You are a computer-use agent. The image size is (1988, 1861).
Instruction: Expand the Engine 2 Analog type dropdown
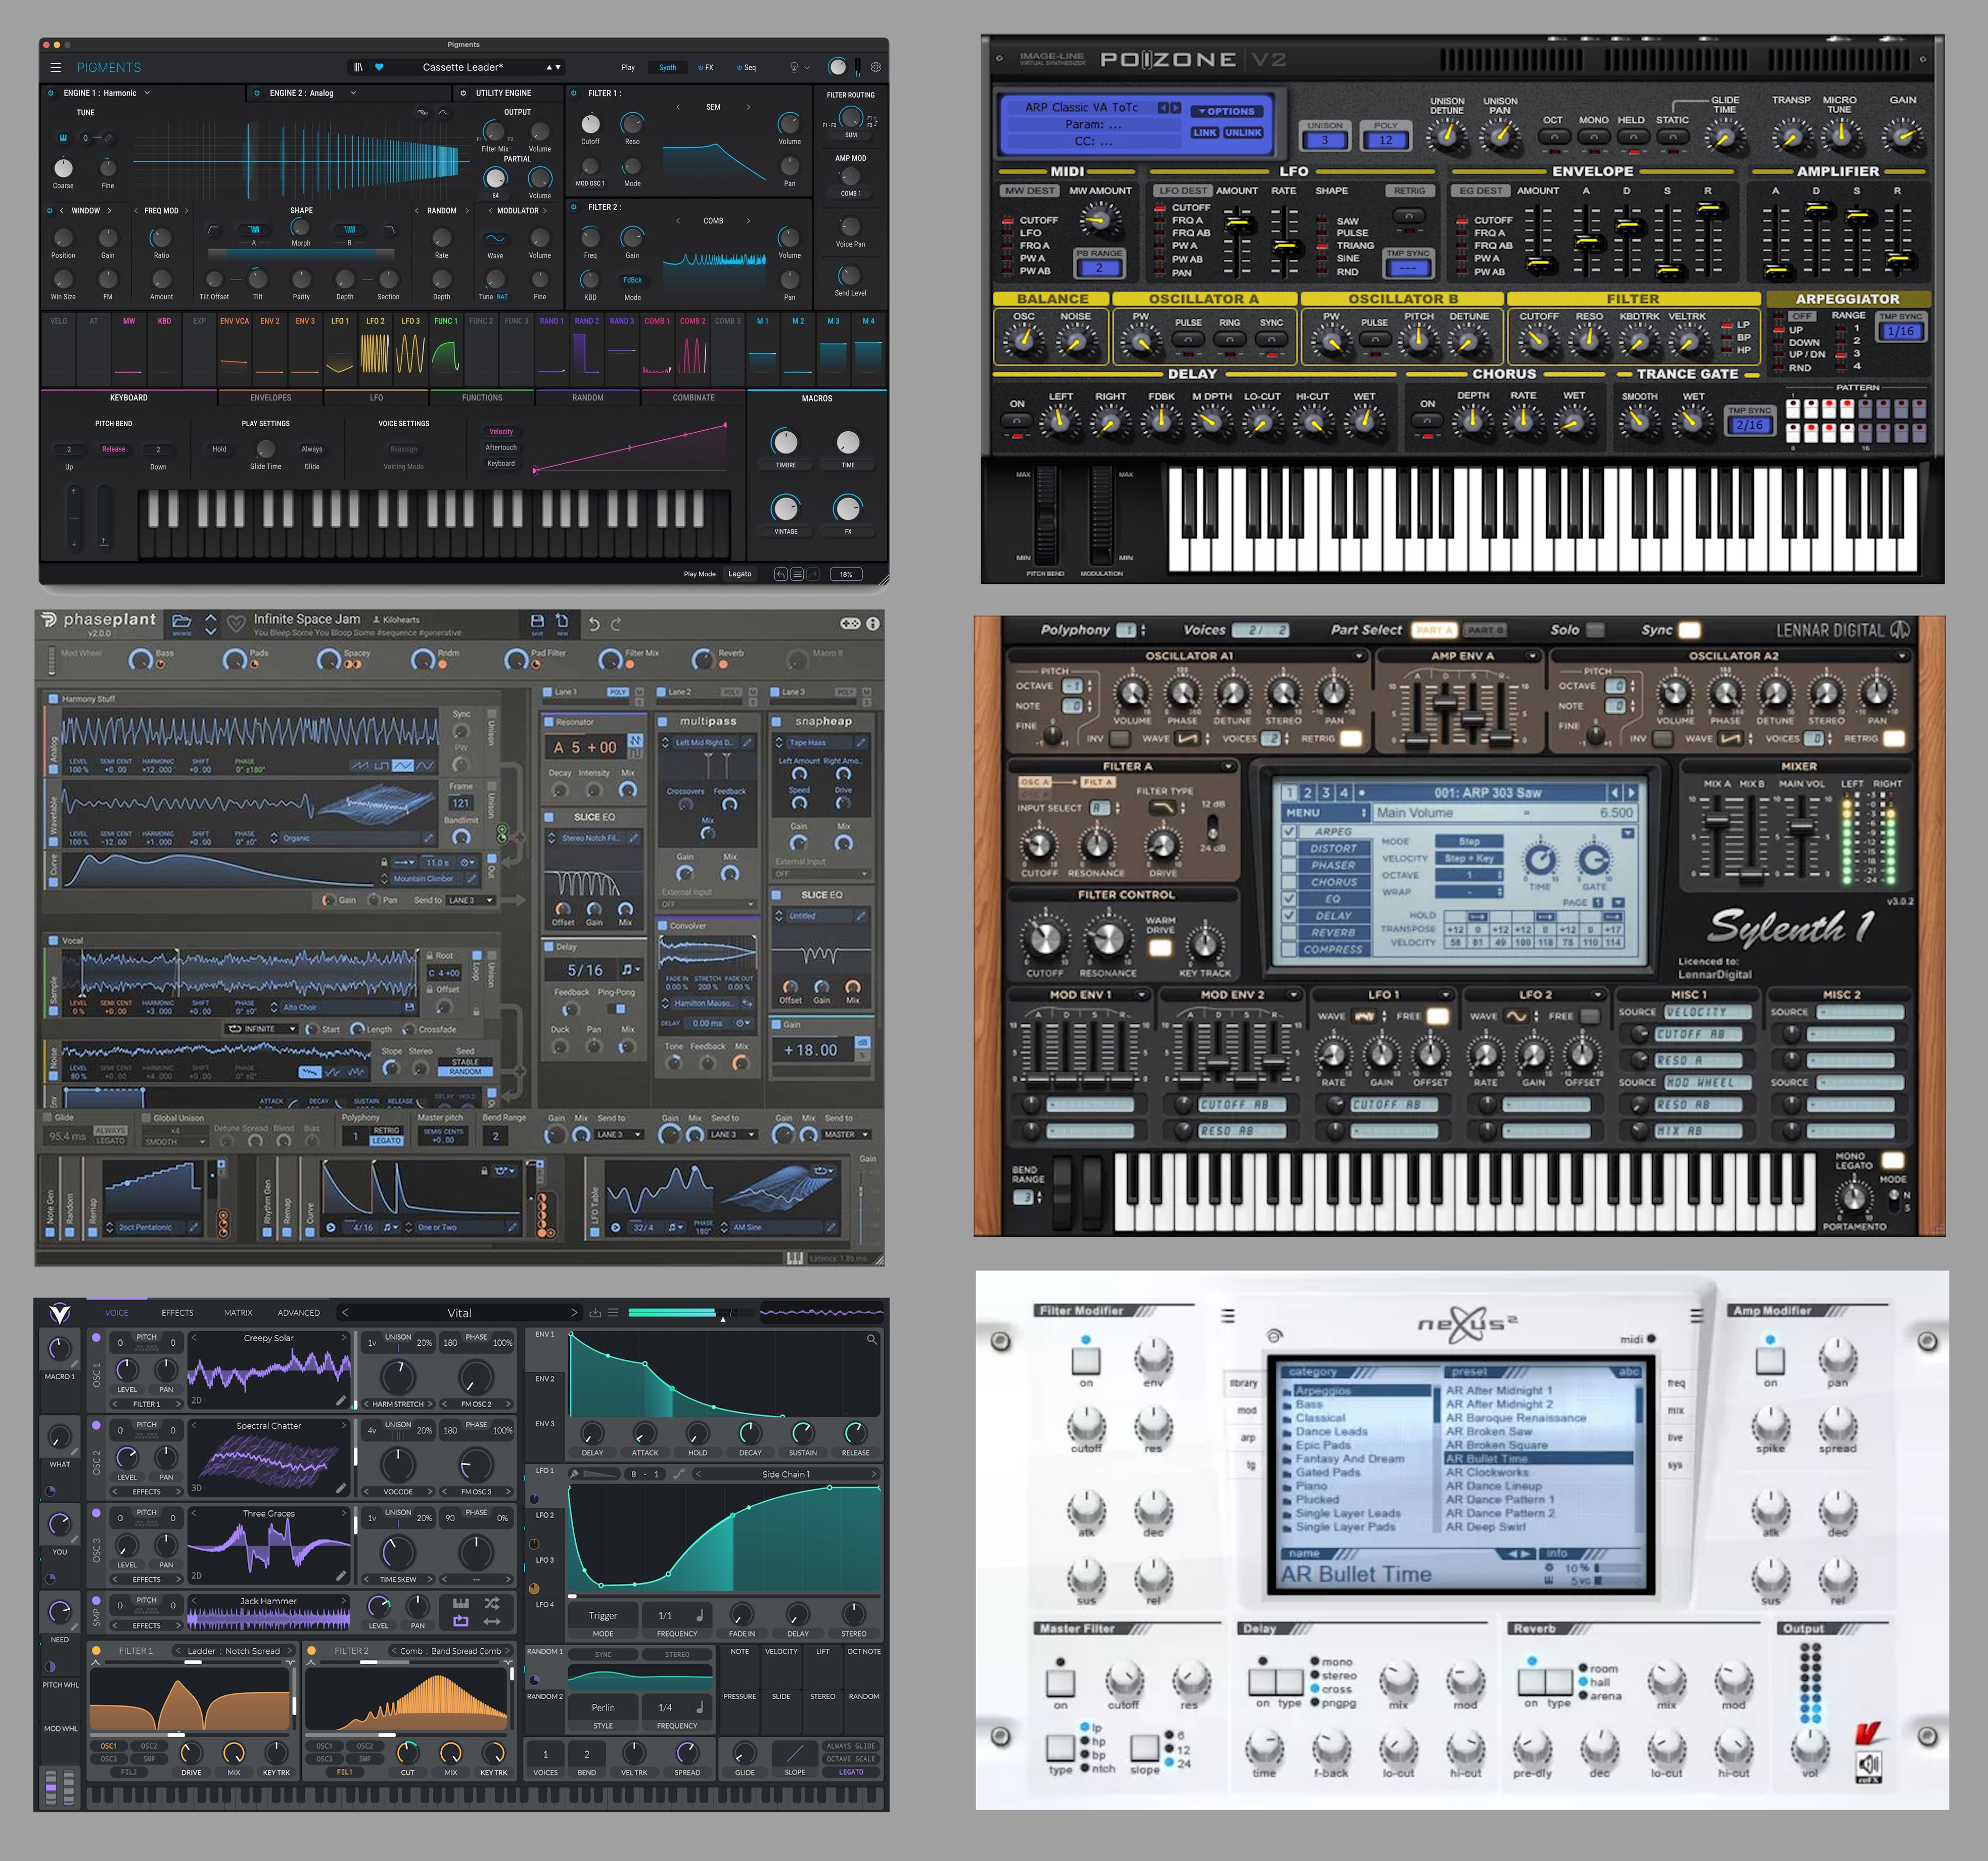click(x=353, y=93)
